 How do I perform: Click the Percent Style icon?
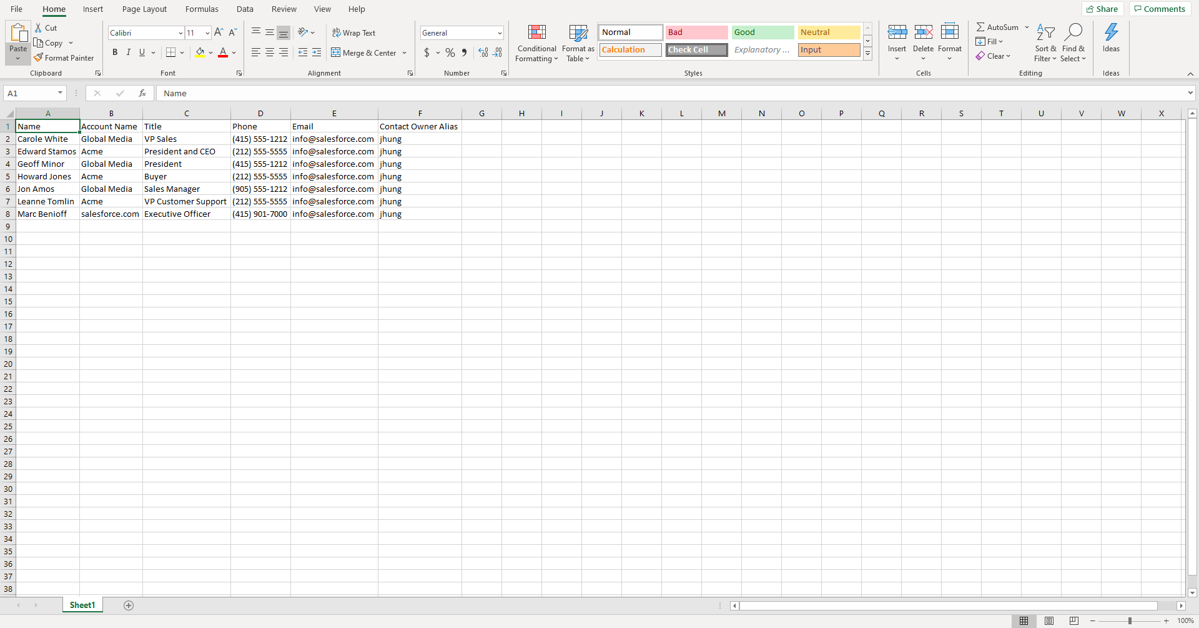(x=450, y=52)
